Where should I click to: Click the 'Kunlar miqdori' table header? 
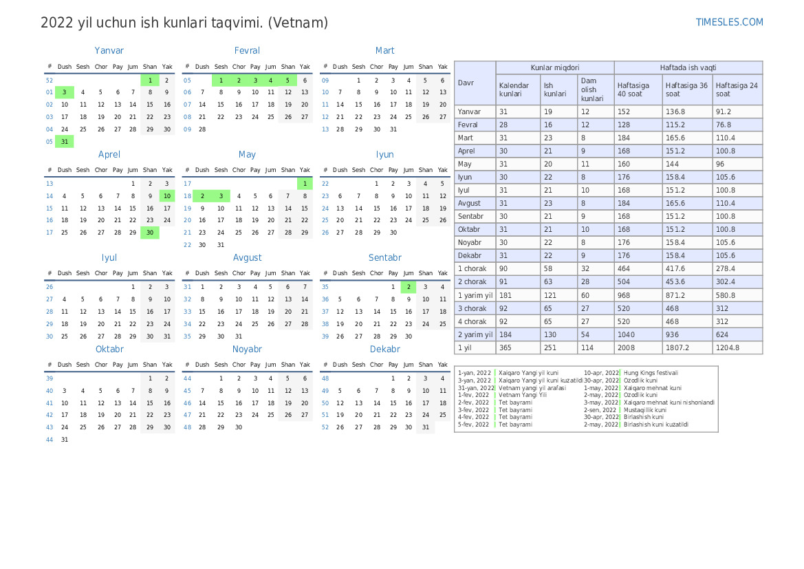pos(554,67)
